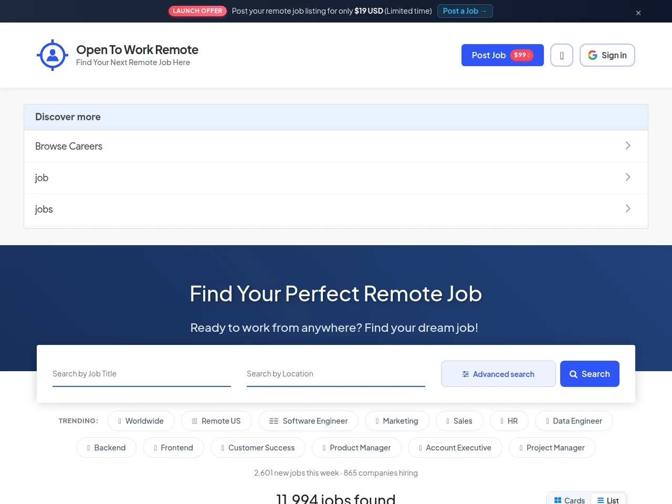Viewport: 672px width, 504px height.
Task: Click the blue Post Job $99 button
Action: 502,55
